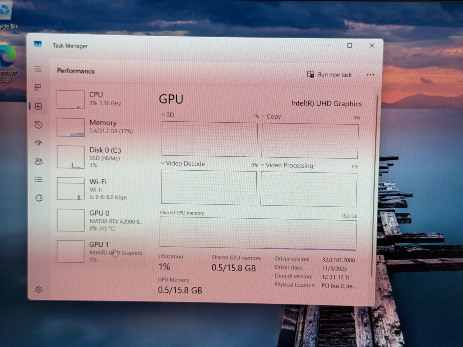This screenshot has width=463, height=347.
Task: Open the Services page icon
Action: click(x=39, y=198)
